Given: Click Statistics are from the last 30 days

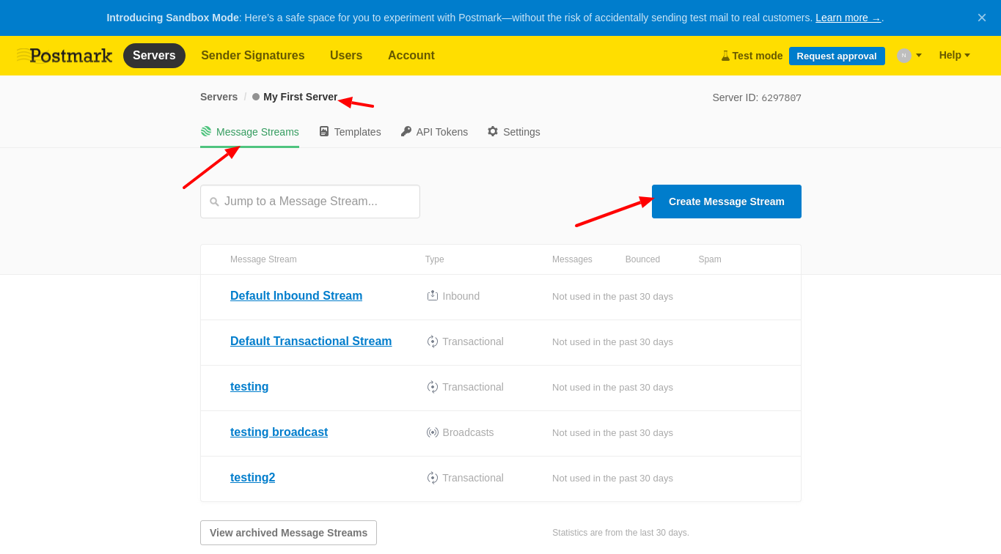Looking at the screenshot, I should [620, 533].
